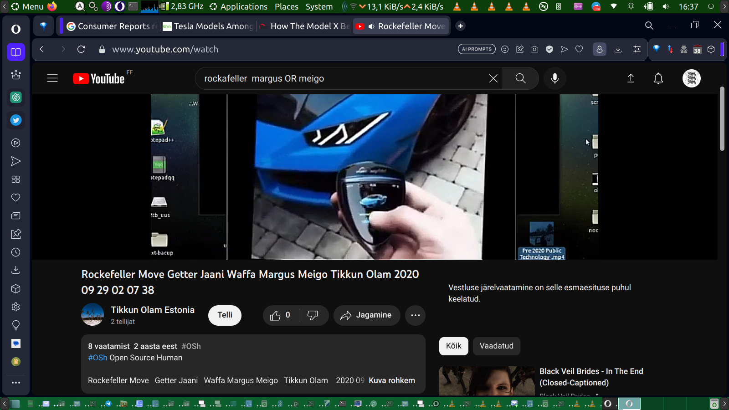
Task: Reload the current page
Action: [81, 49]
